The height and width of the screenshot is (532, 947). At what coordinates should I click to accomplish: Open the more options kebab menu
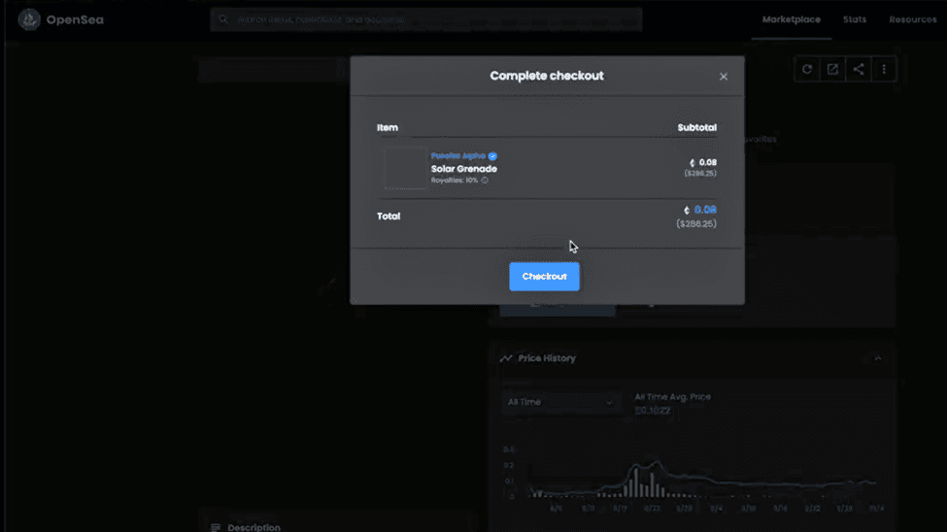884,70
